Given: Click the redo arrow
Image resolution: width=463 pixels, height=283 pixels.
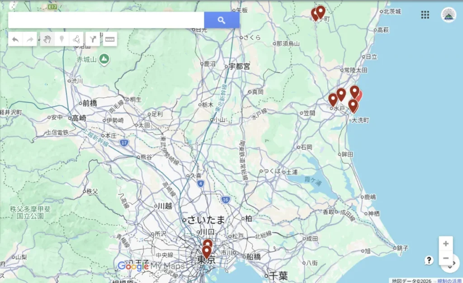Looking at the screenshot, I should click(x=30, y=39).
